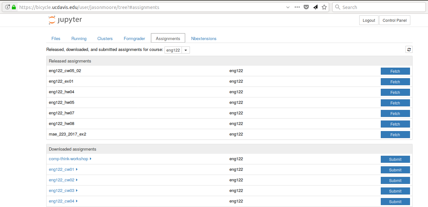
Task: Save the page to Pocket
Action: coord(306,7)
